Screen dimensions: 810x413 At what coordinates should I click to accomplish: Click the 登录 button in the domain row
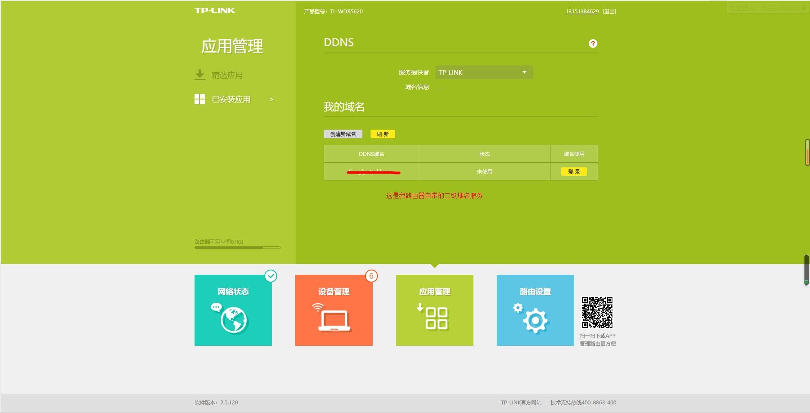pos(574,171)
